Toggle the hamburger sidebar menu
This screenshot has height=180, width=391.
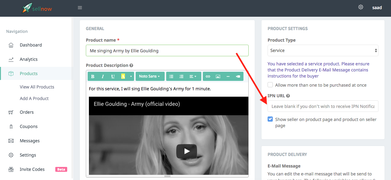pyautogui.click(x=80, y=8)
